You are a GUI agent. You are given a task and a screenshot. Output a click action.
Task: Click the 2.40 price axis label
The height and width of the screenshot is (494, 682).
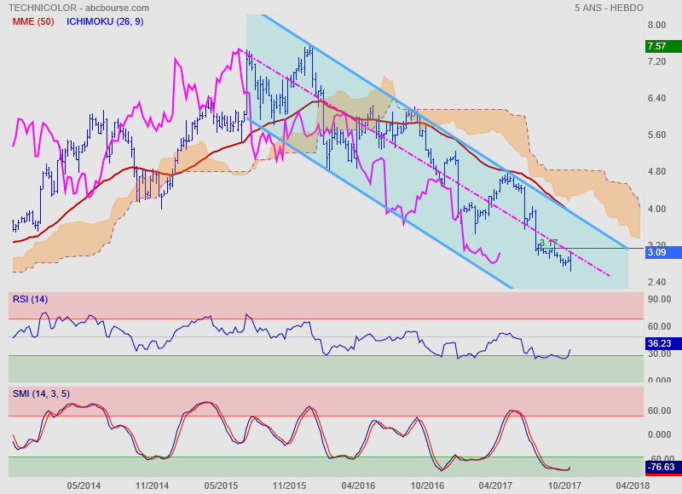[x=656, y=282]
